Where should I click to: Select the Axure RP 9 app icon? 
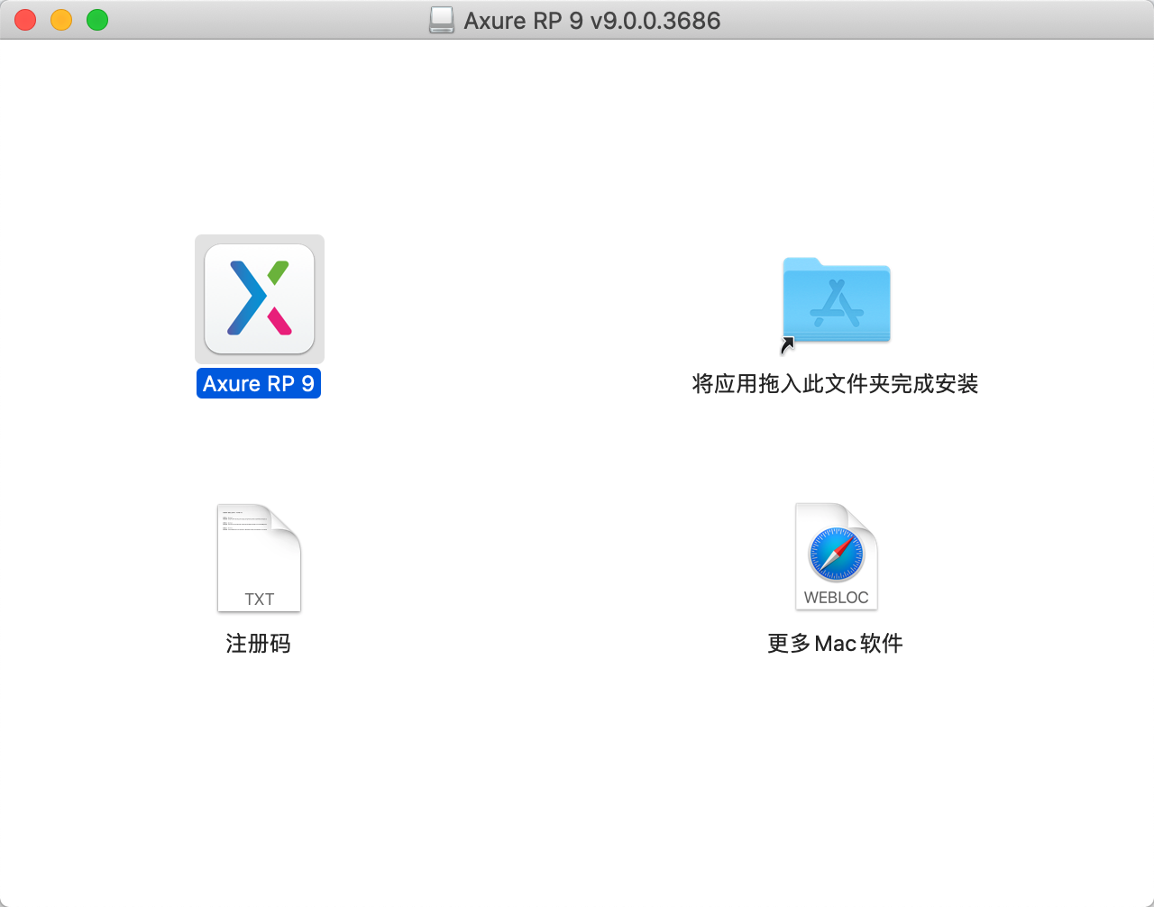pyautogui.click(x=260, y=299)
